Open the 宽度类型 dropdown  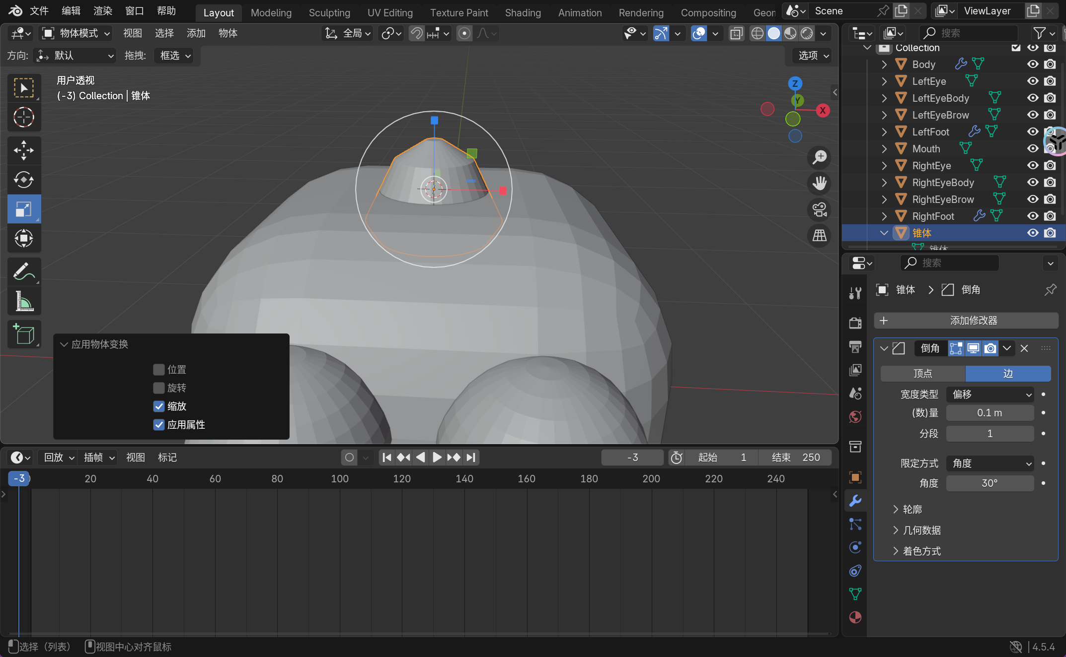point(990,394)
